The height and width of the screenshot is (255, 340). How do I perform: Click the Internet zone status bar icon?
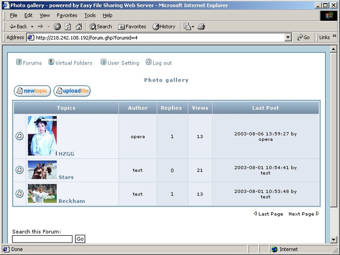point(274,250)
